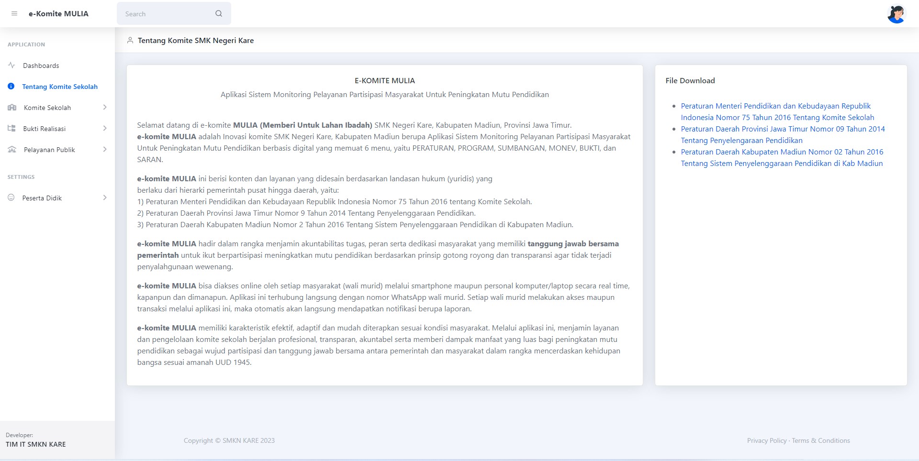This screenshot has height=461, width=919.
Task: Open the Dashboards menu item
Action: pyautogui.click(x=41, y=66)
